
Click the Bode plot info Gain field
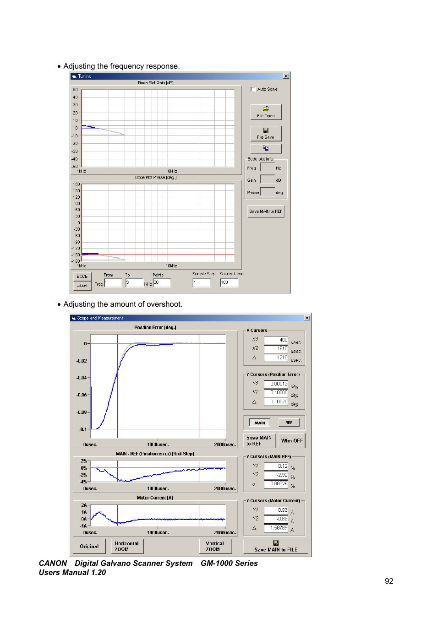268,179
